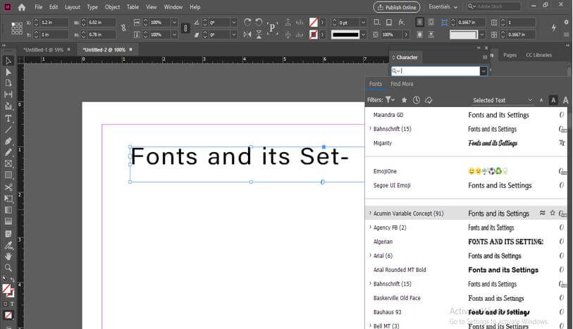
Task: Activate the Zoom tool magnifier
Action: click(8, 268)
